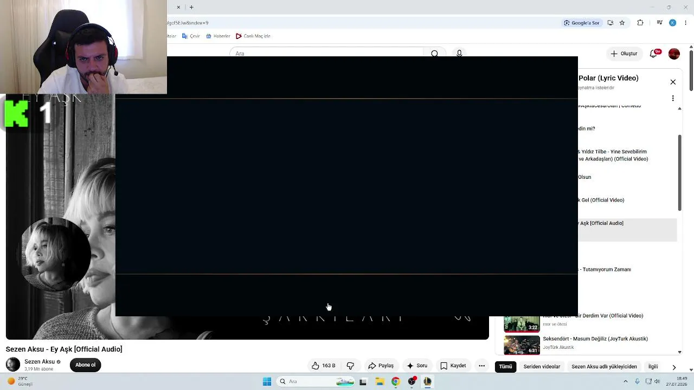The height and width of the screenshot is (390, 694).
Task: Select the Aşk [Official Audio] playlist item
Action: coord(627,230)
